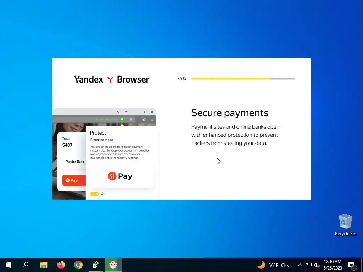The image size is (363, 272).
Task: Click the illustration's minimize dash icon
Action: [135, 112]
